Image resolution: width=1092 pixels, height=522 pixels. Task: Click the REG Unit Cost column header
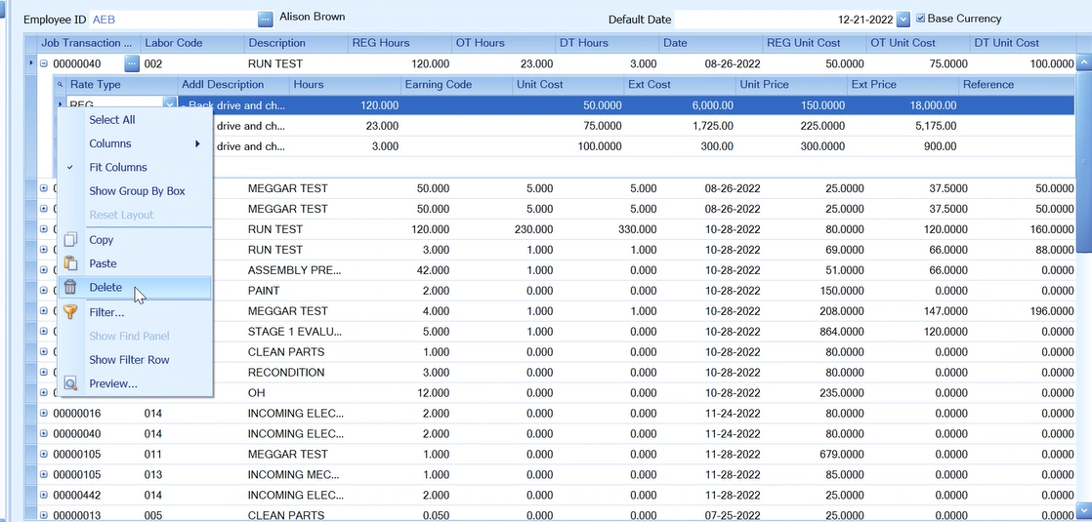pyautogui.click(x=815, y=43)
